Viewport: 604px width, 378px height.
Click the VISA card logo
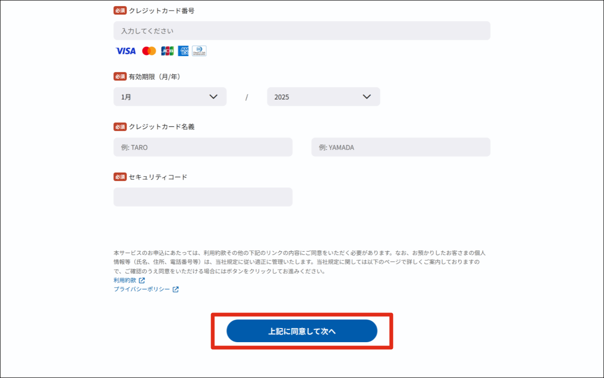point(126,51)
